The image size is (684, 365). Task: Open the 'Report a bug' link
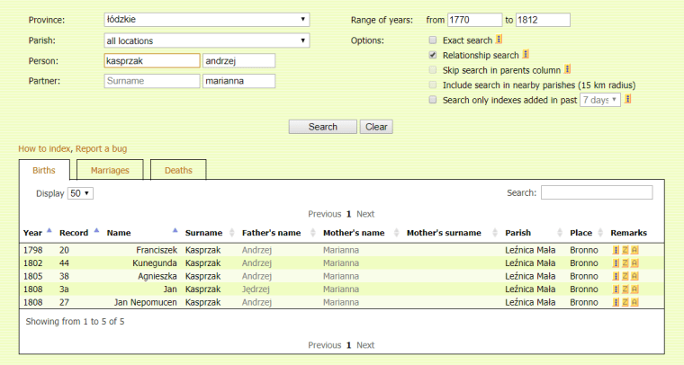point(104,148)
